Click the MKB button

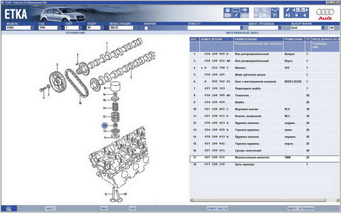(x=104, y=208)
